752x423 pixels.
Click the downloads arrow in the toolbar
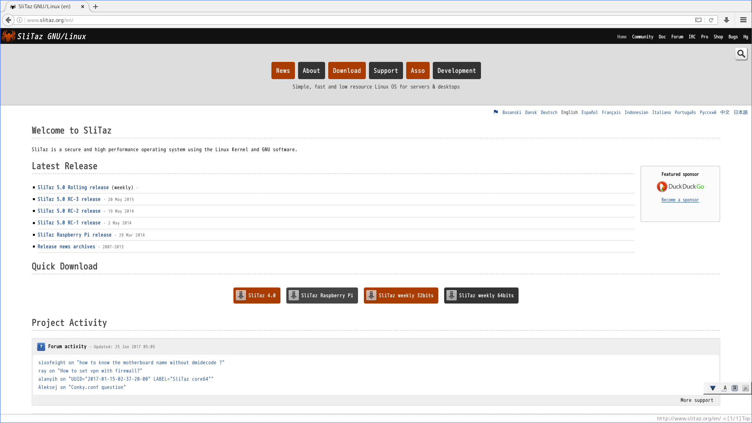coord(727,20)
